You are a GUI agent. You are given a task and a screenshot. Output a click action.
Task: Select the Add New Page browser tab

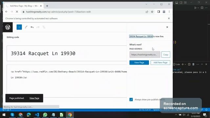[x=24, y=6]
